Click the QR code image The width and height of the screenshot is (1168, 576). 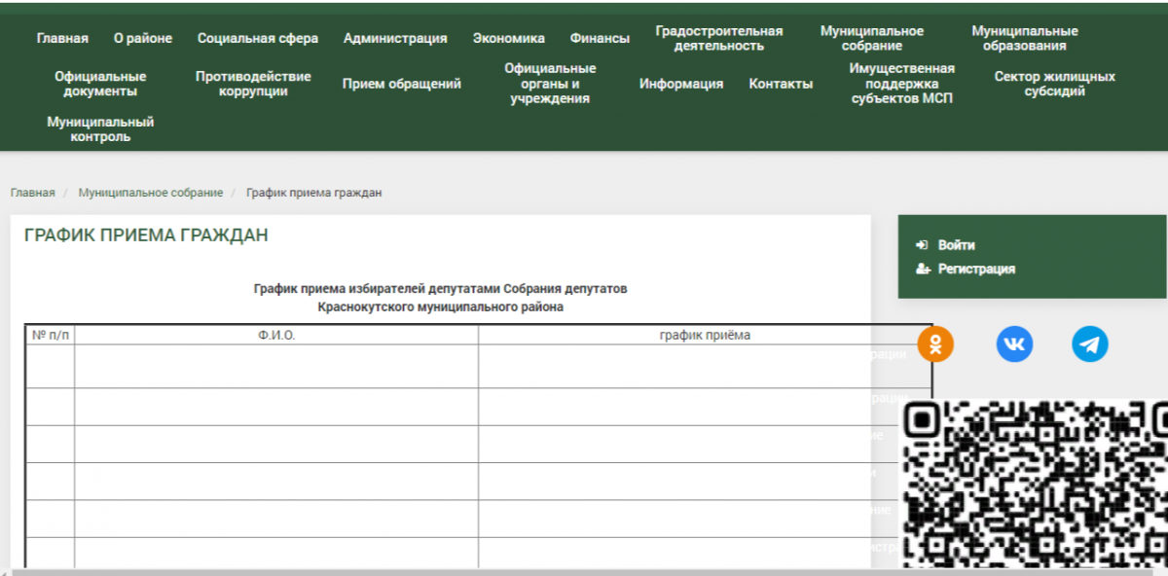(x=1035, y=483)
